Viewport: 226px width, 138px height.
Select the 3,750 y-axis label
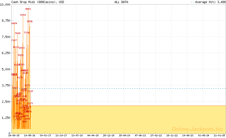pos(6,85)
